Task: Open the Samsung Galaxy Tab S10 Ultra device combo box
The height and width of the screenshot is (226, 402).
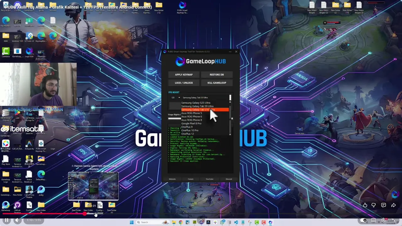Action: (206, 98)
